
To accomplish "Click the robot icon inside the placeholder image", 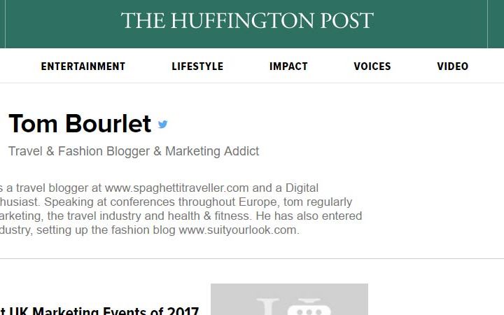I will pyautogui.click(x=309, y=307).
